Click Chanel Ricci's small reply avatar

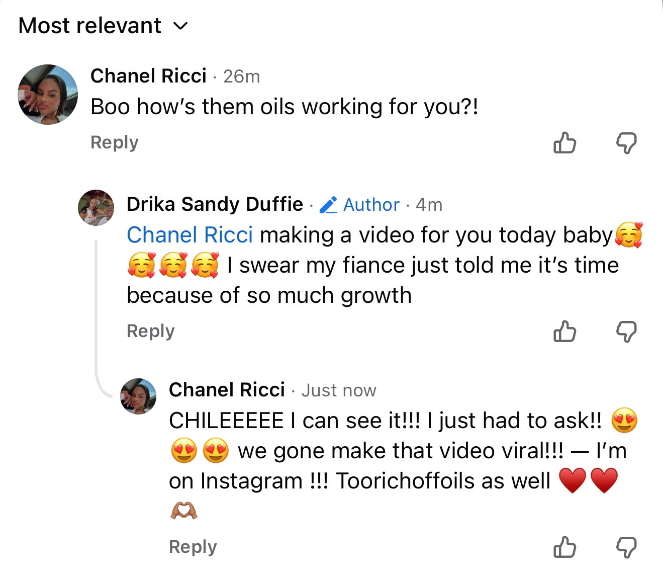coord(138,396)
